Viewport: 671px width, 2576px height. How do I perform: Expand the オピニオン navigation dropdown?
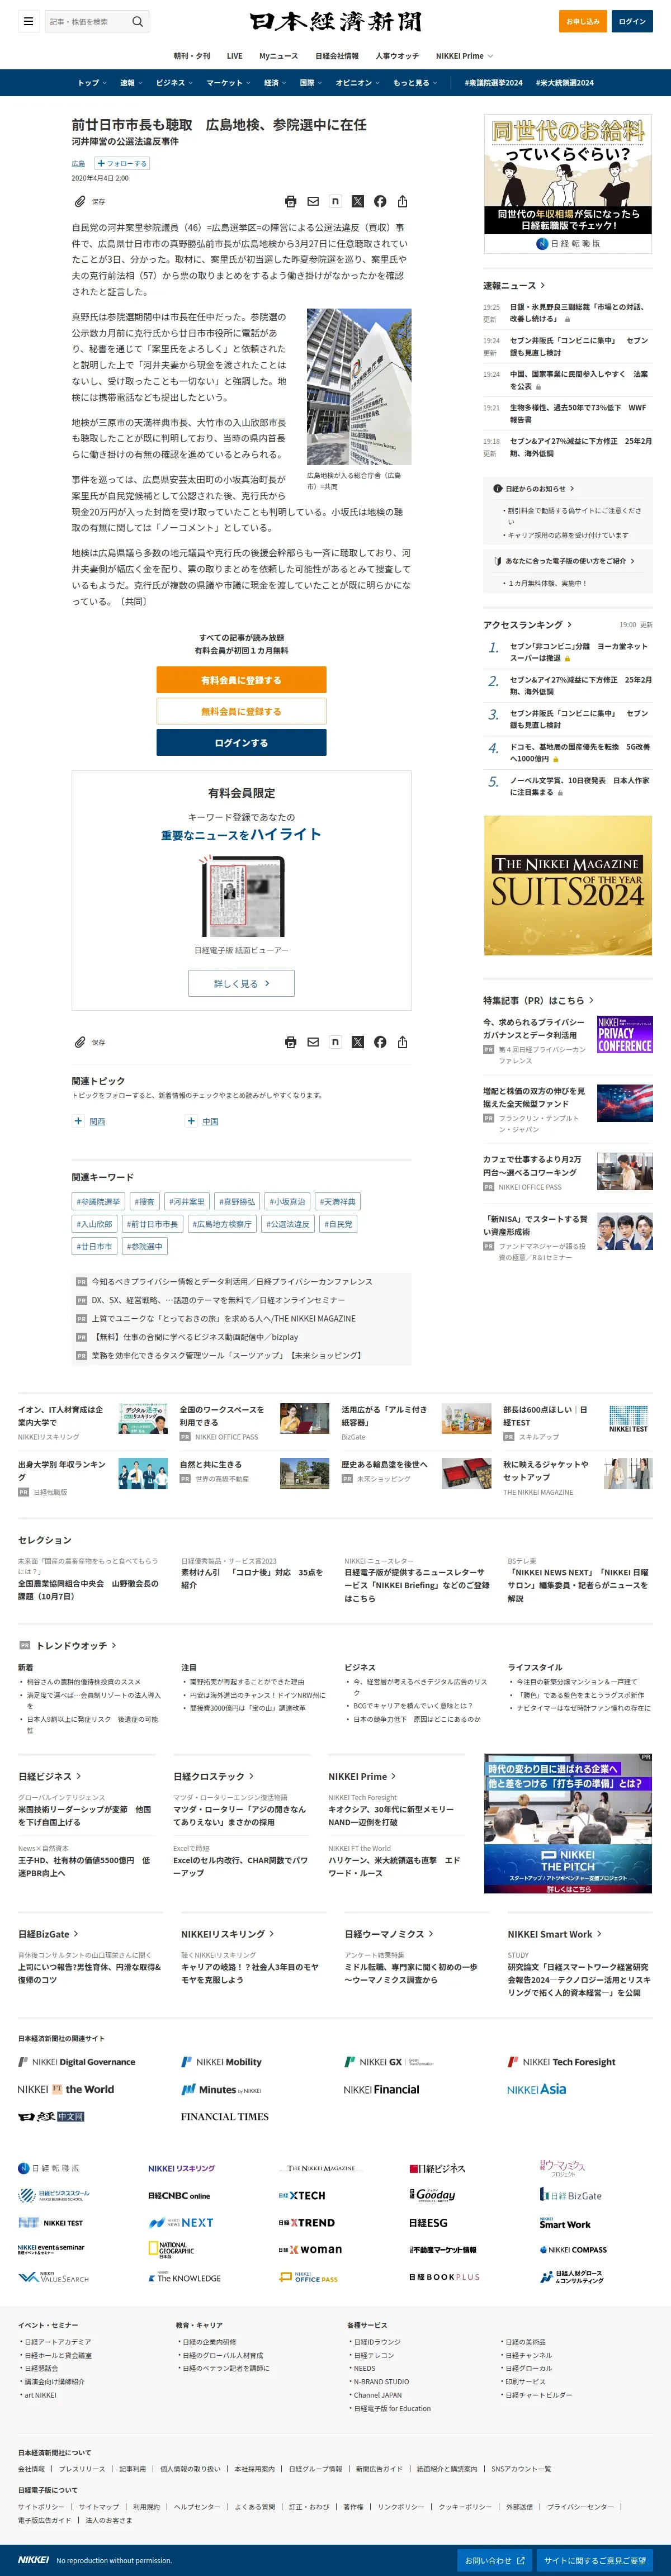click(358, 83)
